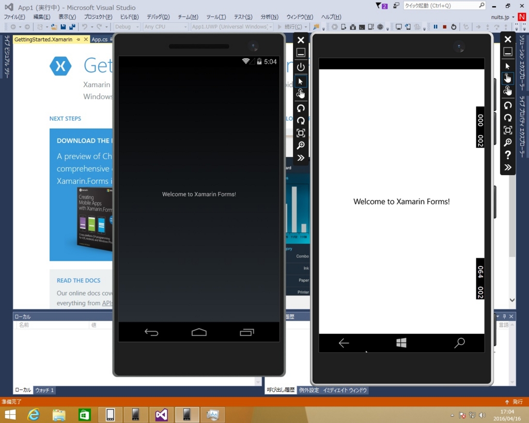The width and height of the screenshot is (529, 423).
Task: Open help for Windows Phone emulator
Action: [x=508, y=155]
